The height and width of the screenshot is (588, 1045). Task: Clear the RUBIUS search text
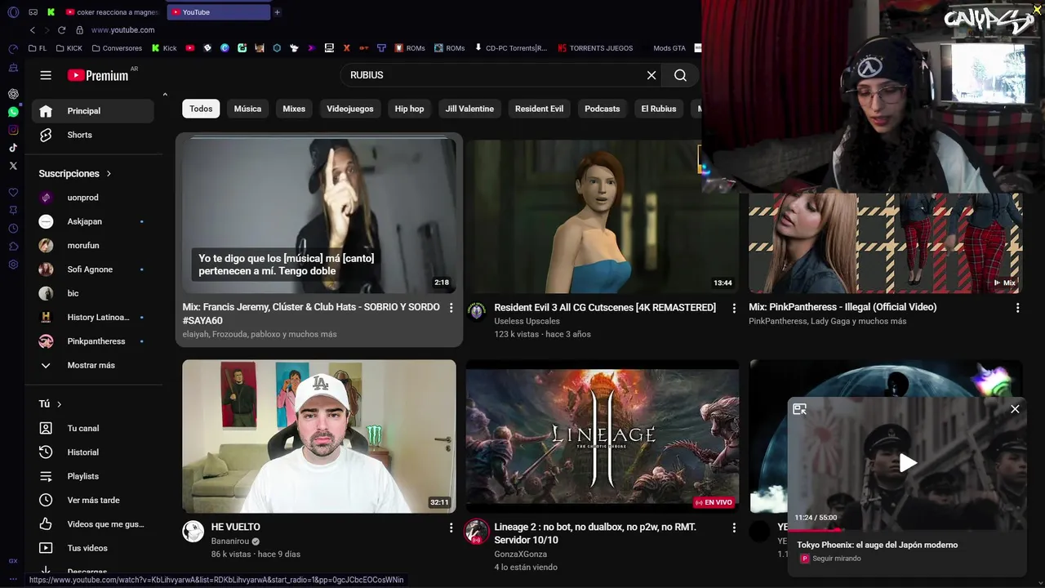[x=651, y=75]
